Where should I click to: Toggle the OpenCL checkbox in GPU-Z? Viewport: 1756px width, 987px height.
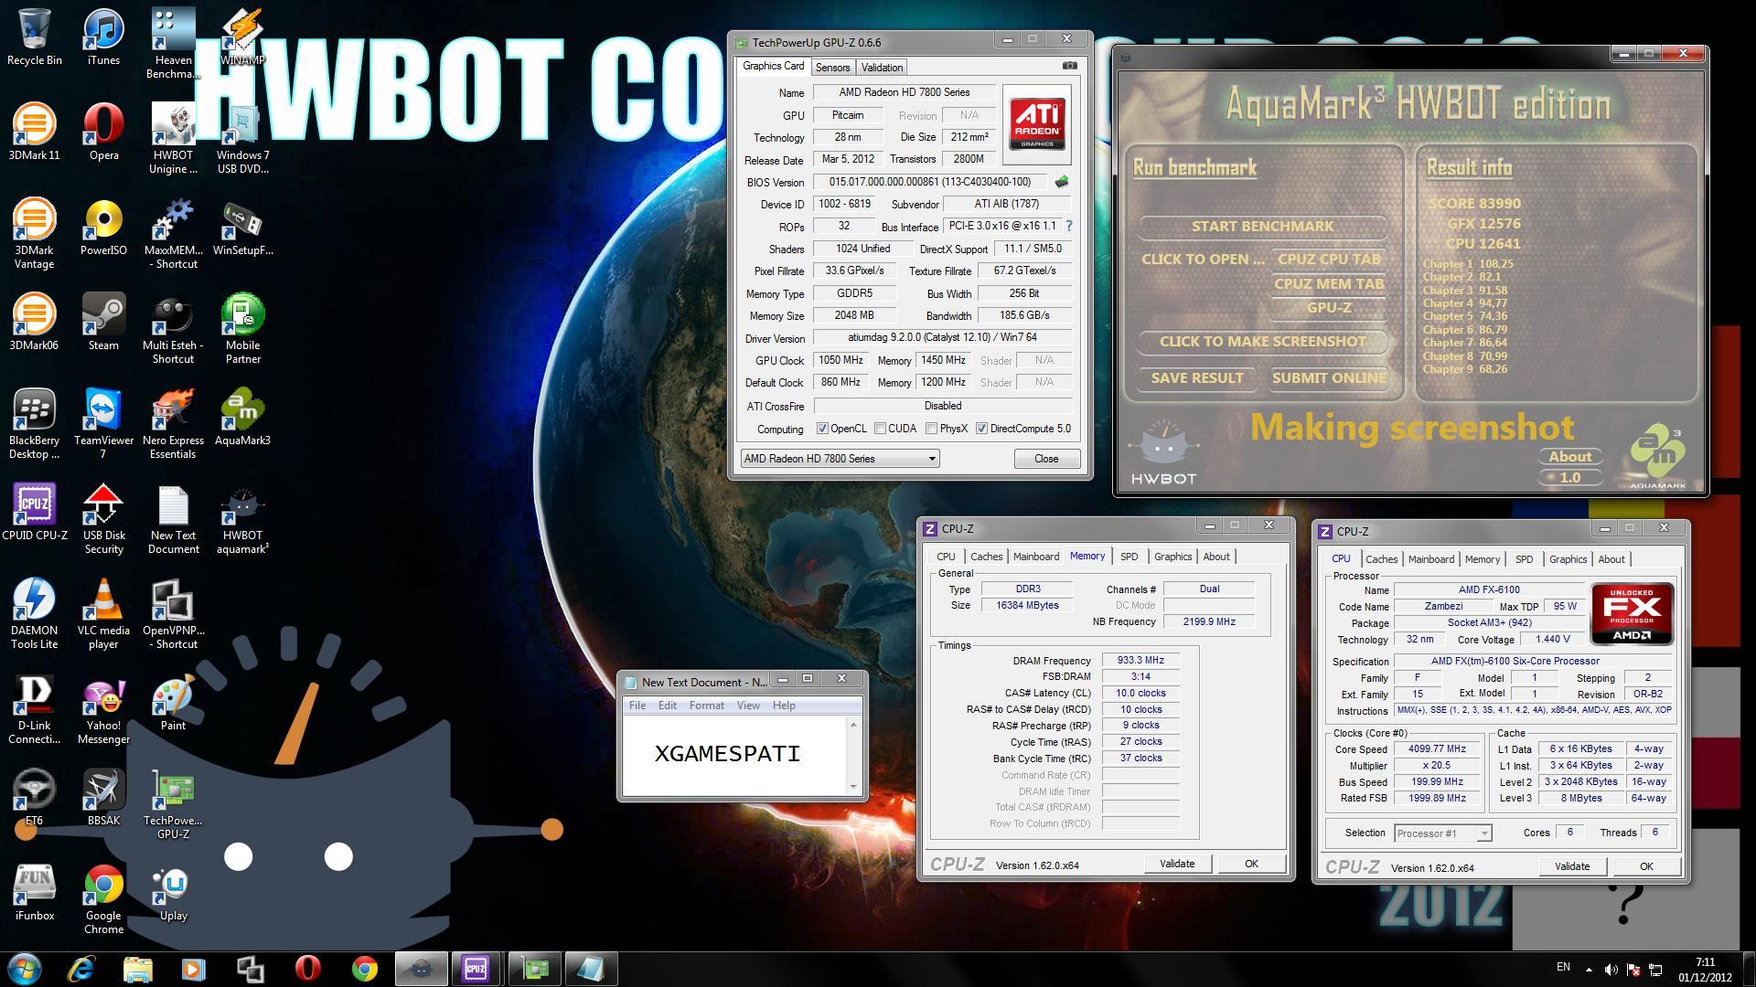pyautogui.click(x=822, y=429)
